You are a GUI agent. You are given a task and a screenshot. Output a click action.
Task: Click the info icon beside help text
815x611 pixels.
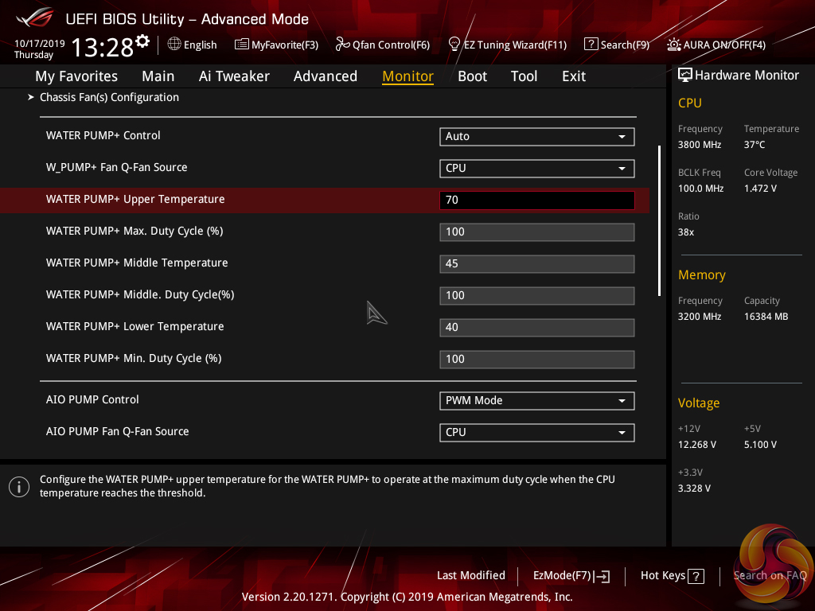tap(19, 487)
